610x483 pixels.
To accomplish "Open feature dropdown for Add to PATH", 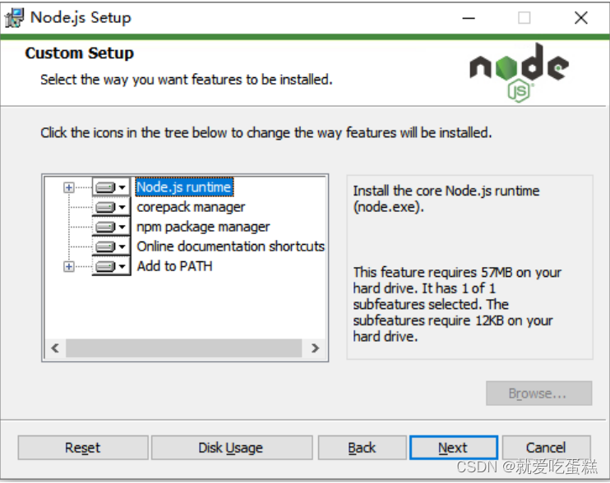I will tap(111, 267).
